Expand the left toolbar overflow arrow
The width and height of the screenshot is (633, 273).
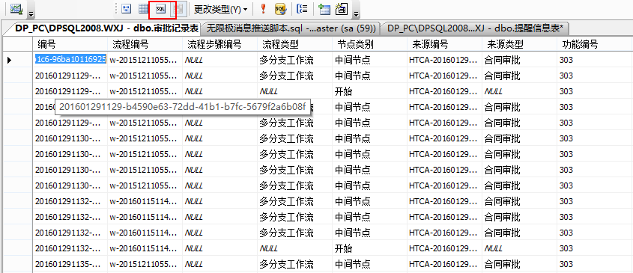[x=31, y=14]
